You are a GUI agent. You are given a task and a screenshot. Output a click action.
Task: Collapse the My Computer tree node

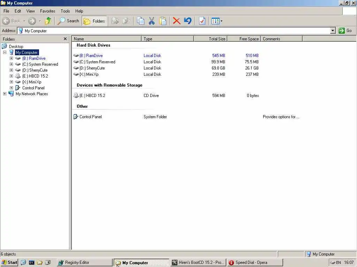5,52
